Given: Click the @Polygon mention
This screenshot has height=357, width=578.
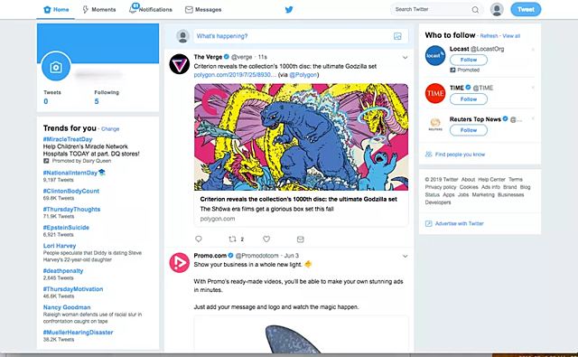Looking at the screenshot, I should (303, 75).
